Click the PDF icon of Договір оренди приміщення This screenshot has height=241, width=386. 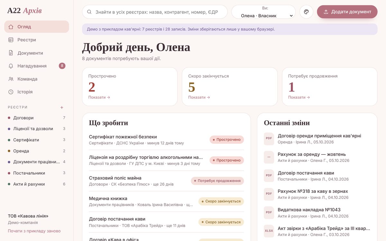click(269, 138)
